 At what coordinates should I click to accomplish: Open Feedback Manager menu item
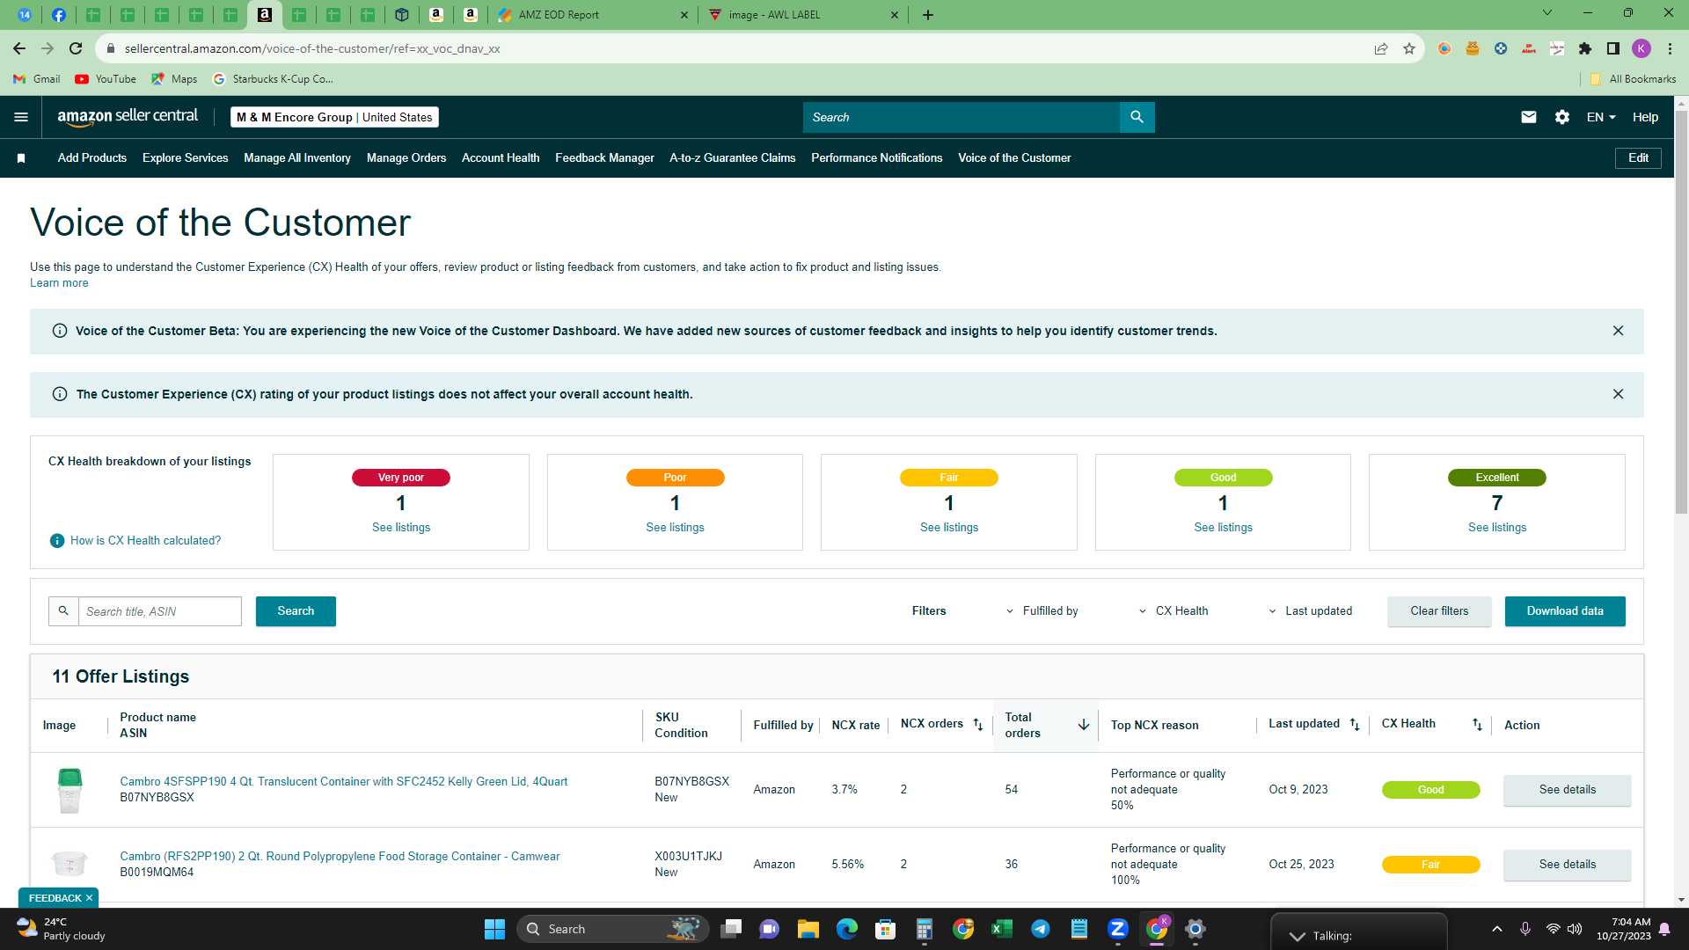(x=604, y=158)
